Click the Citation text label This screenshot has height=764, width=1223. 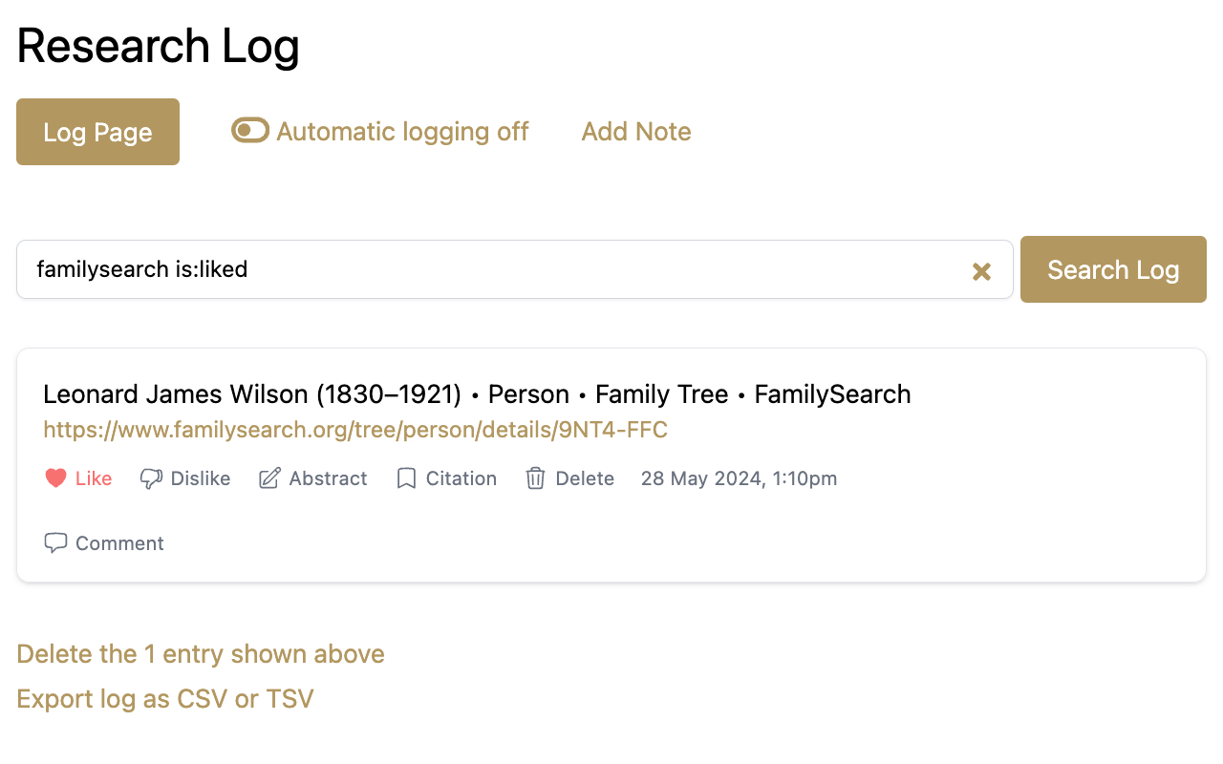pos(461,478)
